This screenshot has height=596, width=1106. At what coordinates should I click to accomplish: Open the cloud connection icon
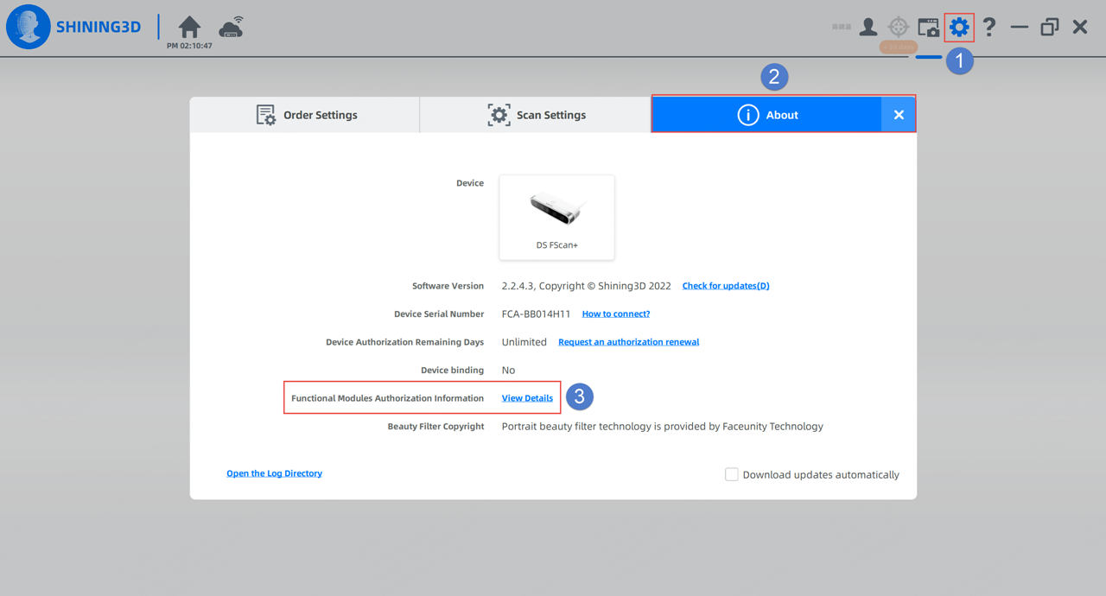pos(231,28)
